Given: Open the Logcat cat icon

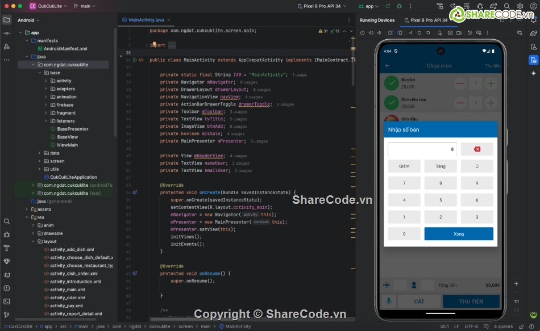Looking at the screenshot, I should point(7,275).
